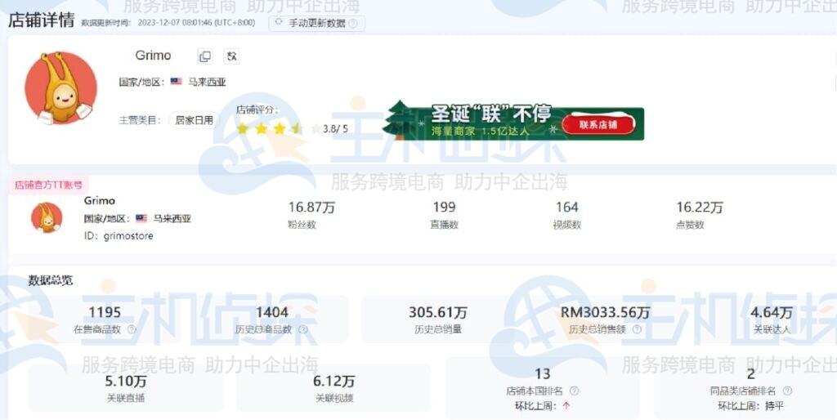Click help icon beside 在售商品数
Viewport: 837px width, 420px height.
point(132,329)
